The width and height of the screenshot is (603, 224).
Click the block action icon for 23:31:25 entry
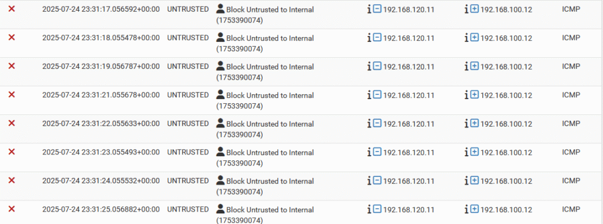point(12,209)
